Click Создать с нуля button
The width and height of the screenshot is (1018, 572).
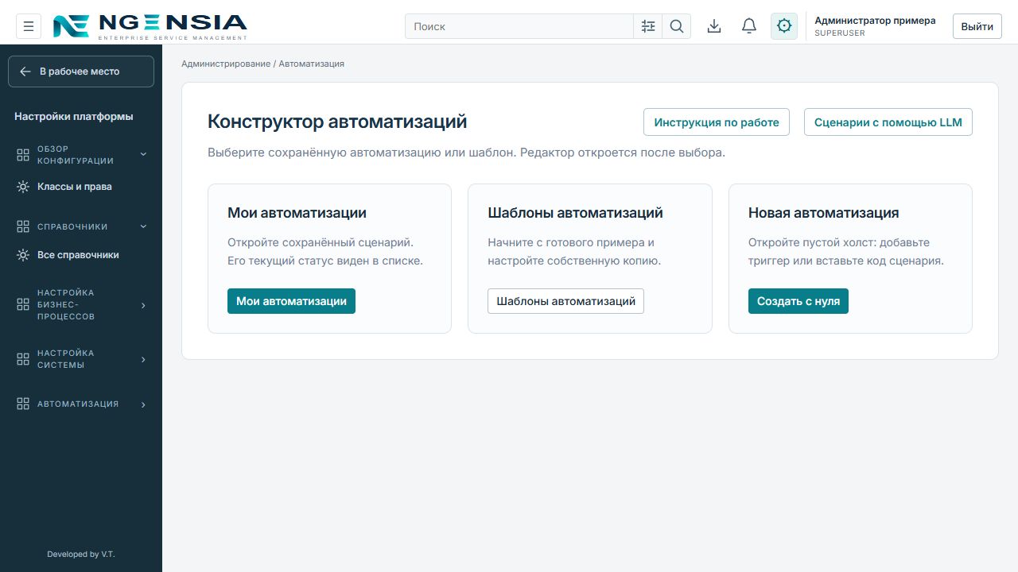pyautogui.click(x=798, y=301)
